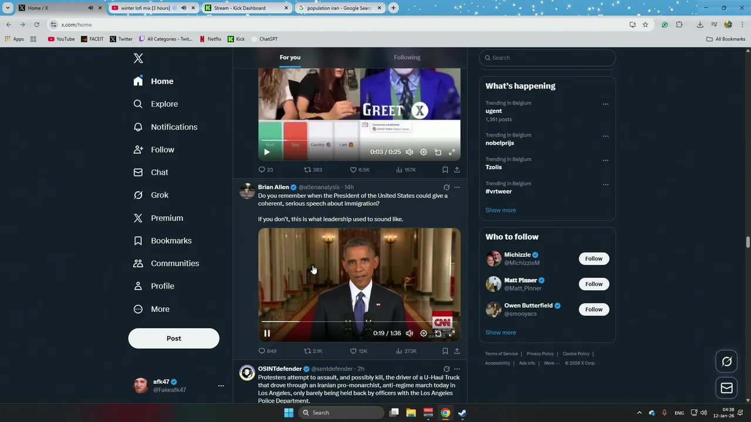Image resolution: width=751 pixels, height=422 pixels.
Task: Ask Grok about Brian Allen's post
Action: (x=446, y=188)
